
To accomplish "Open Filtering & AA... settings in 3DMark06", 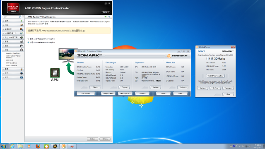I will [125, 93].
